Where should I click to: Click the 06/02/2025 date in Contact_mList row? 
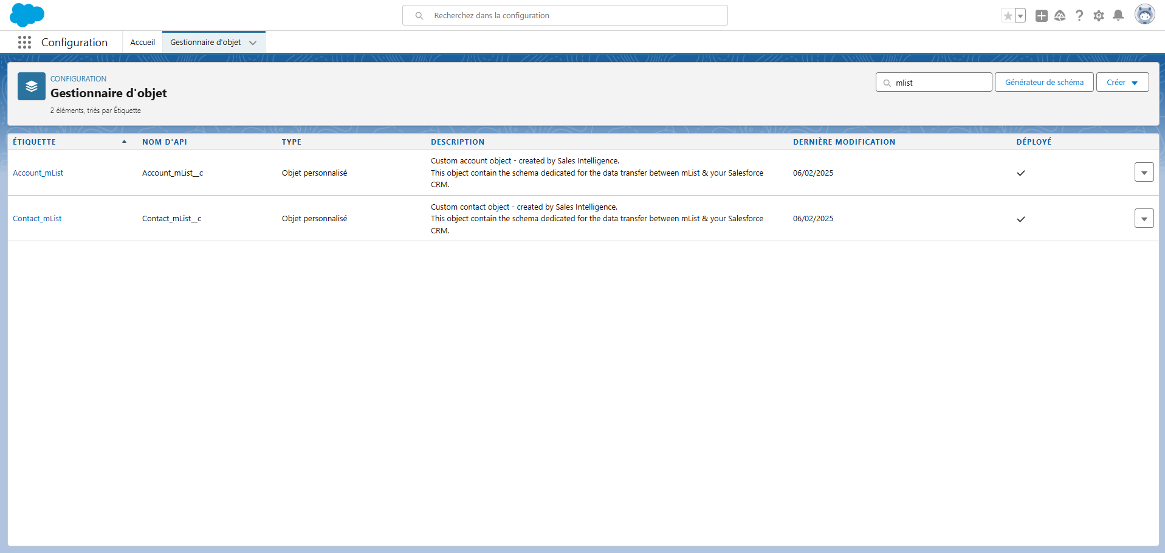pyautogui.click(x=813, y=219)
